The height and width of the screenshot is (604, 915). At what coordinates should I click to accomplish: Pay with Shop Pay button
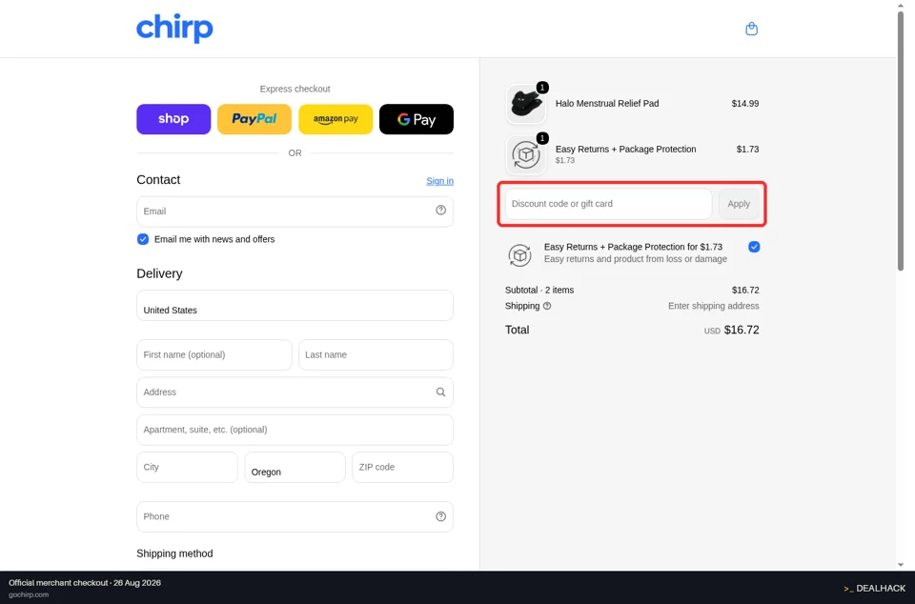(173, 119)
